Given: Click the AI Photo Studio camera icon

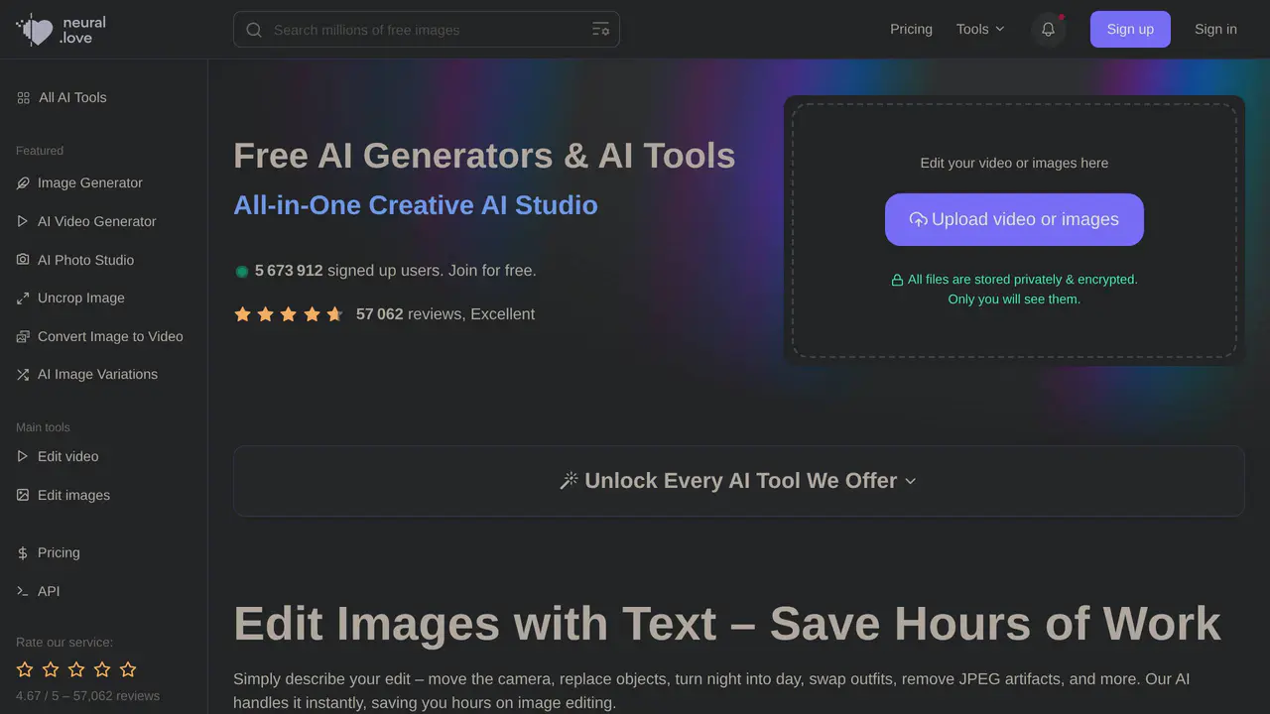Looking at the screenshot, I should pyautogui.click(x=23, y=260).
